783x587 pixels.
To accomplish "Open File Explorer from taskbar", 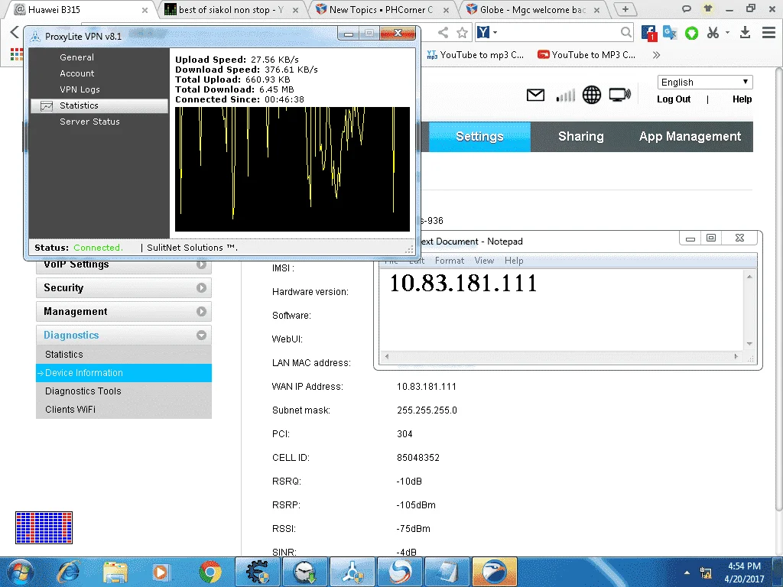I will coord(115,572).
